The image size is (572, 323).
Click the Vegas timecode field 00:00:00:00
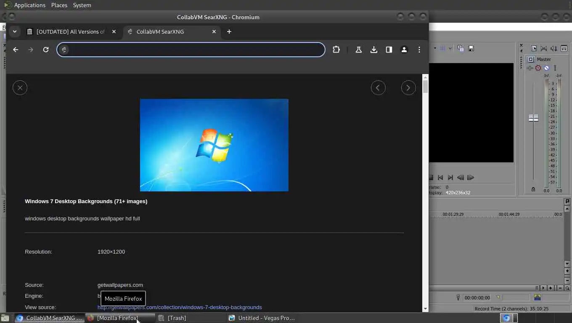[477, 298]
